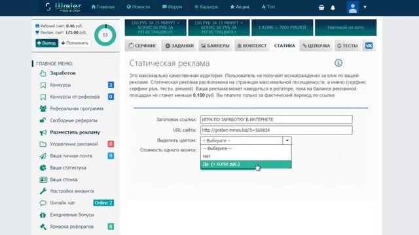Select the Нет option in dropdown

[246, 157]
